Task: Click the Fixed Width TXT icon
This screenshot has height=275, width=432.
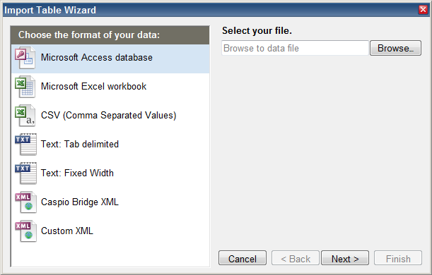Action: tap(25, 173)
